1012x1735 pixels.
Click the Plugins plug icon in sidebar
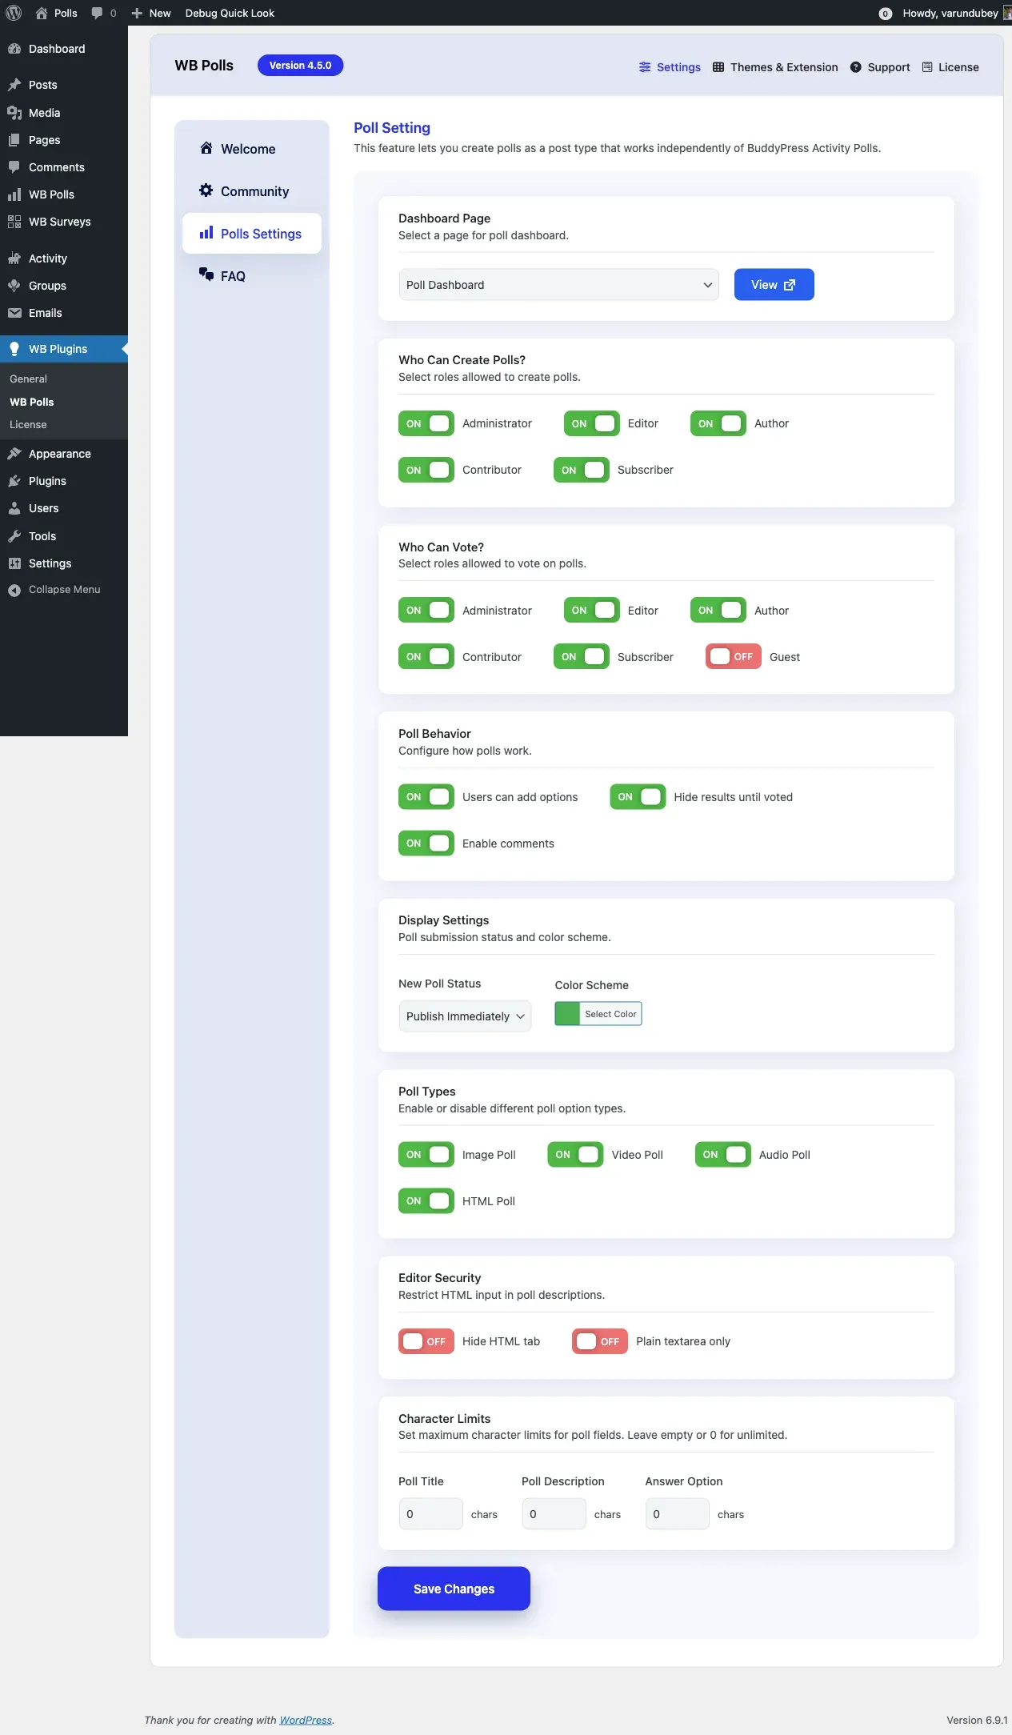[x=14, y=481]
